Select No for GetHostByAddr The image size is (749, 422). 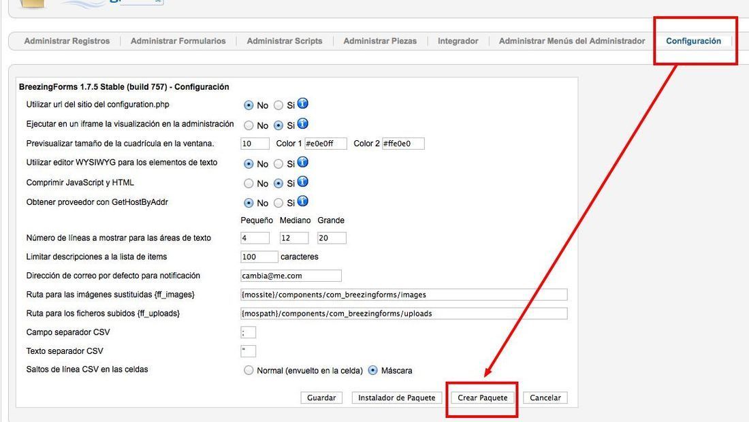click(x=249, y=203)
